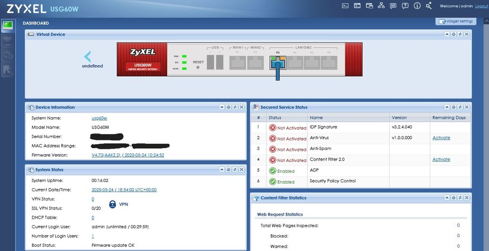Viewport: 489px width, 251px height.
Task: Close the Device Information widget
Action: [241, 107]
